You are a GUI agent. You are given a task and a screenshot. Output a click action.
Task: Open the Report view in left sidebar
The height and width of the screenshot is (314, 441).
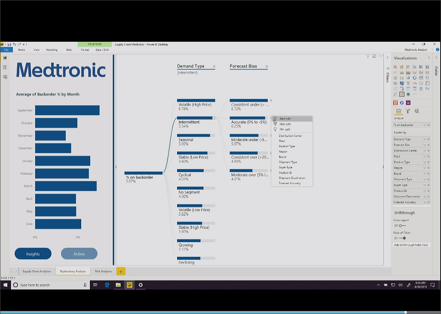(5, 58)
